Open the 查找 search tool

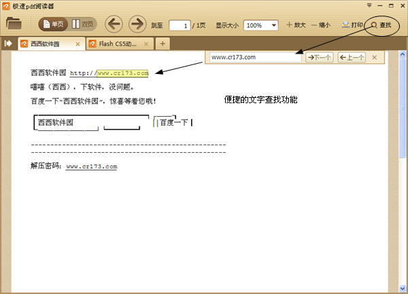381,25
